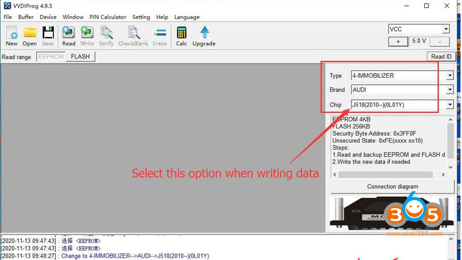This screenshot has width=462, height=260.
Task: Toggle the FLASH read range button
Action: 80,57
